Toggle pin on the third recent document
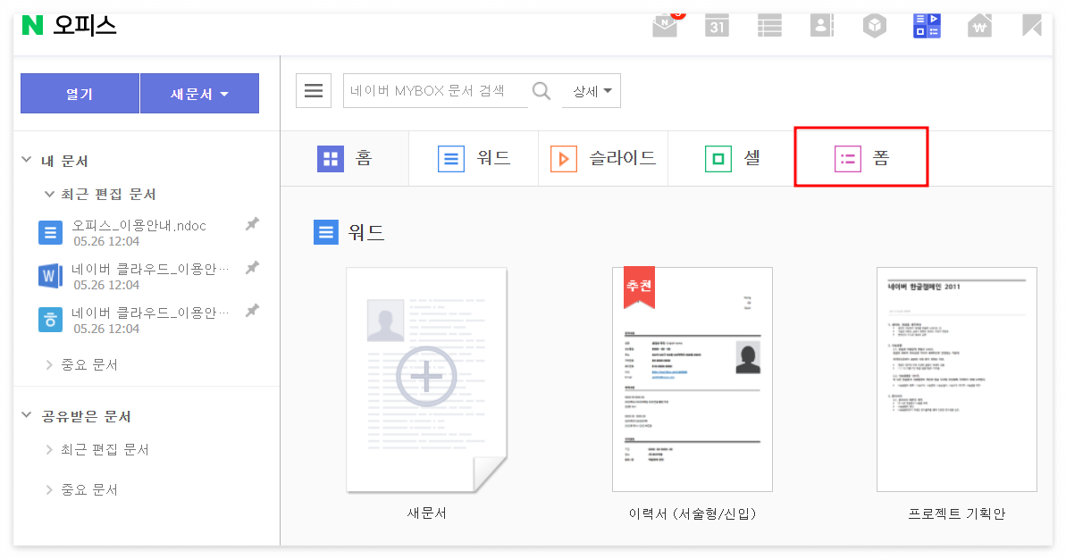The height and width of the screenshot is (559, 1066). [x=251, y=312]
